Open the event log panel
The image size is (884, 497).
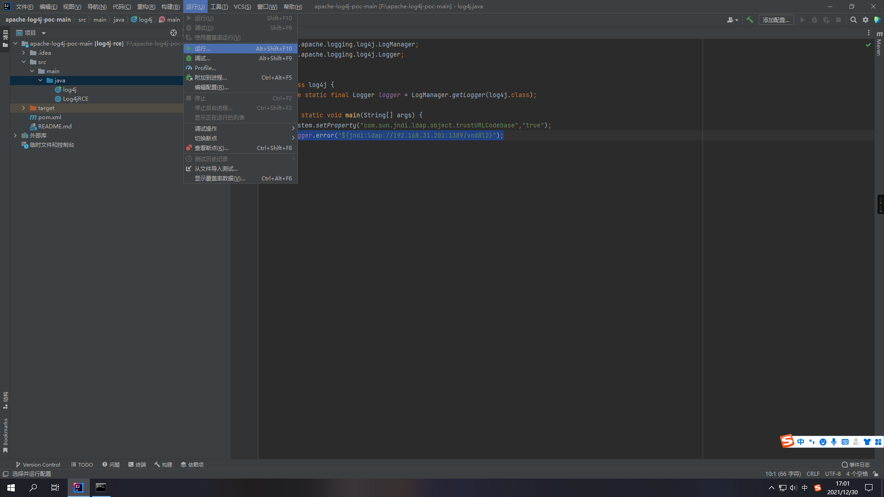coord(855,464)
